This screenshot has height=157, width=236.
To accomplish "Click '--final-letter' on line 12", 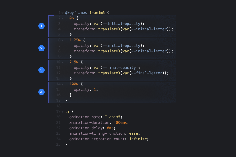I will click(147, 73).
